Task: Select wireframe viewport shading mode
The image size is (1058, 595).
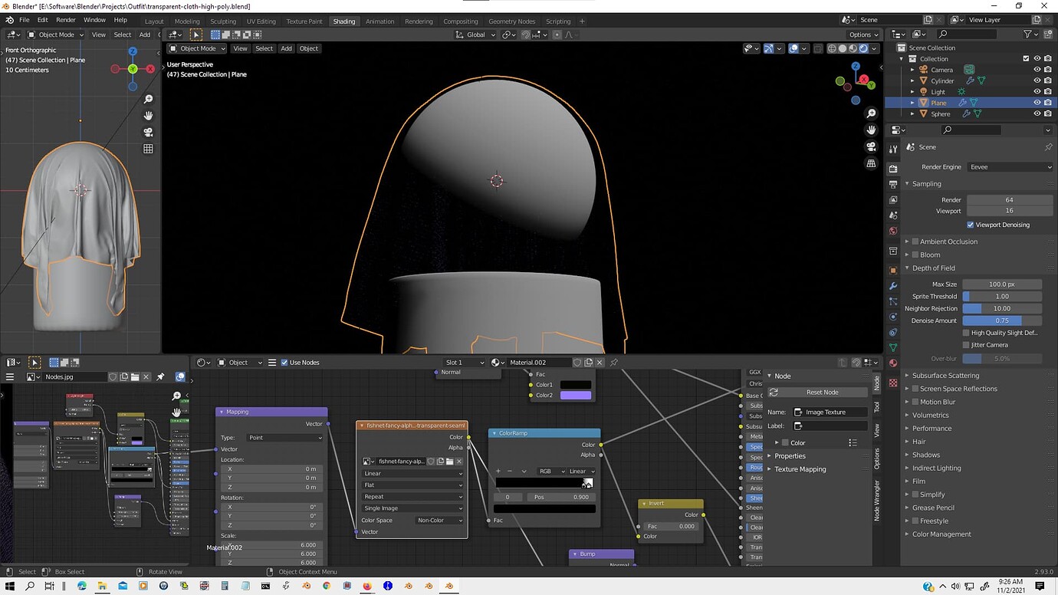Action: pyautogui.click(x=832, y=48)
